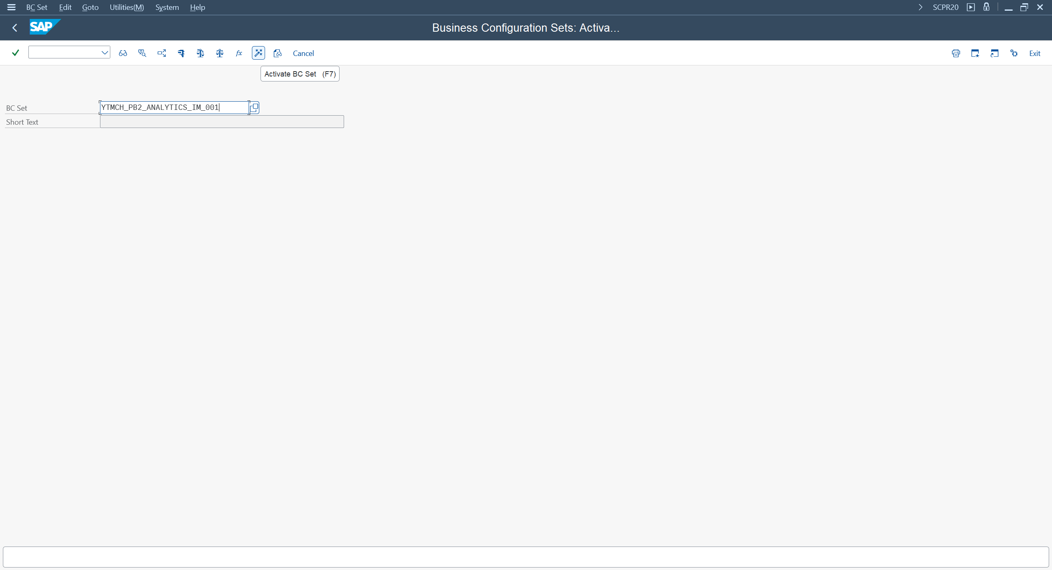Click the hierarchy expand arrows icon
This screenshot has width=1052, height=570.
click(162, 53)
